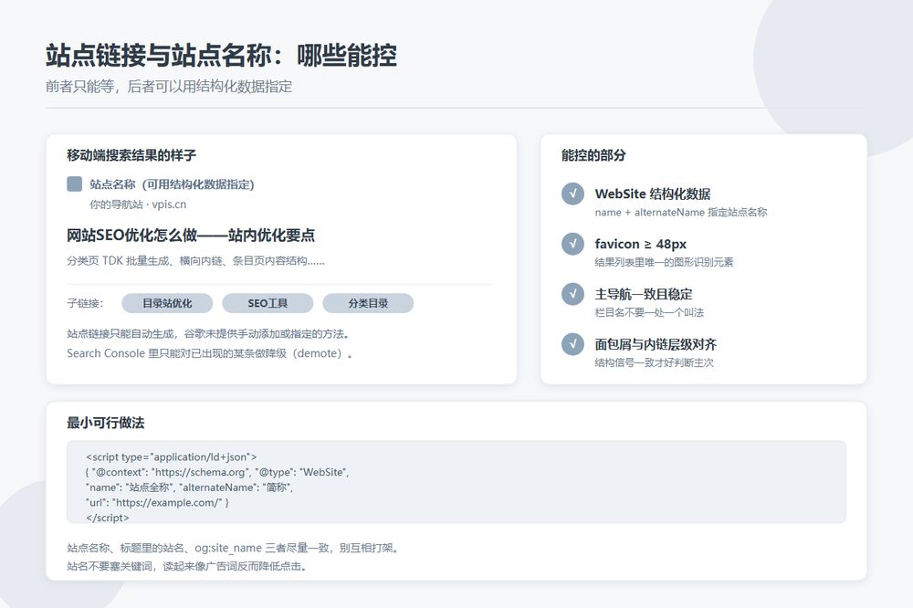Click the code line script type="application/ld+json"
The width and height of the screenshot is (913, 608).
pyautogui.click(x=172, y=457)
